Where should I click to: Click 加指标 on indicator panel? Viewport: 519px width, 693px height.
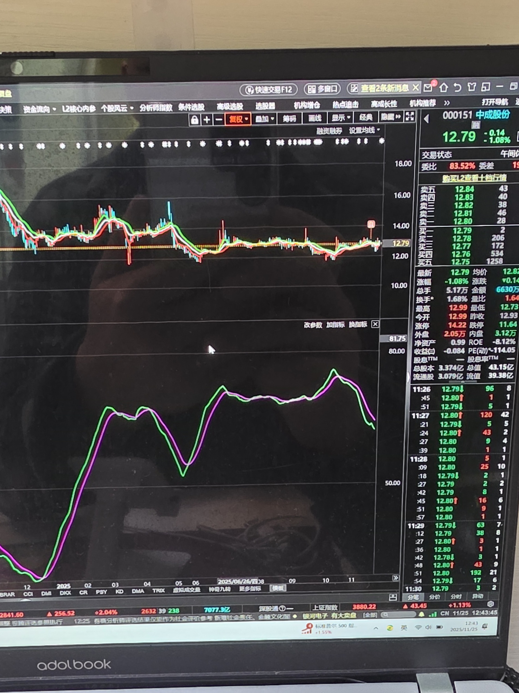335,324
